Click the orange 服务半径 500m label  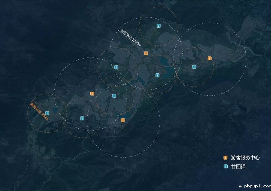click(x=39, y=111)
